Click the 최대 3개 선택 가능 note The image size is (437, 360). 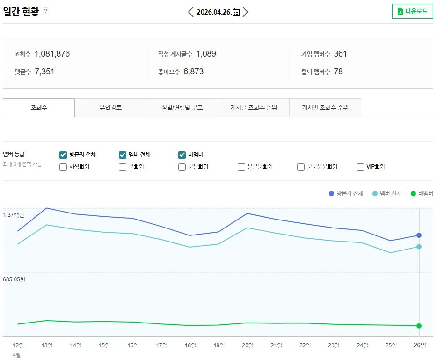pos(22,164)
